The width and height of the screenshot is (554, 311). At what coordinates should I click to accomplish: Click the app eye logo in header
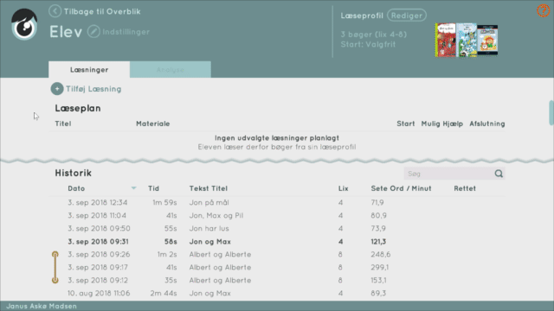click(24, 25)
